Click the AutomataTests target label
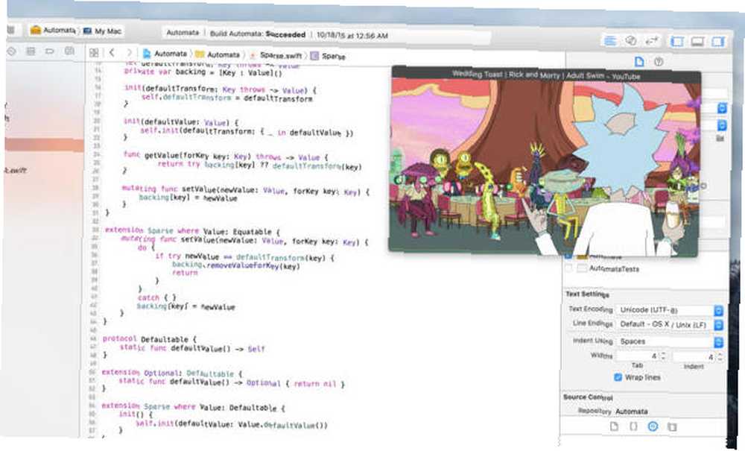 point(615,269)
